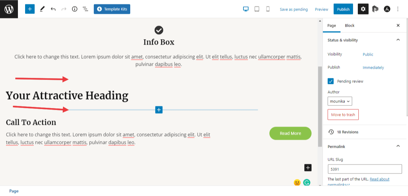408x196 pixels.
Task: Click the Move to trash button
Action: 343,115
